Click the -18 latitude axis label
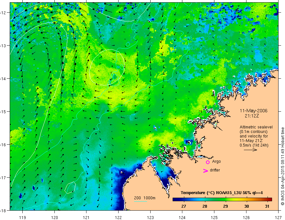Viewport: 285px width, 220px height. point(3,210)
